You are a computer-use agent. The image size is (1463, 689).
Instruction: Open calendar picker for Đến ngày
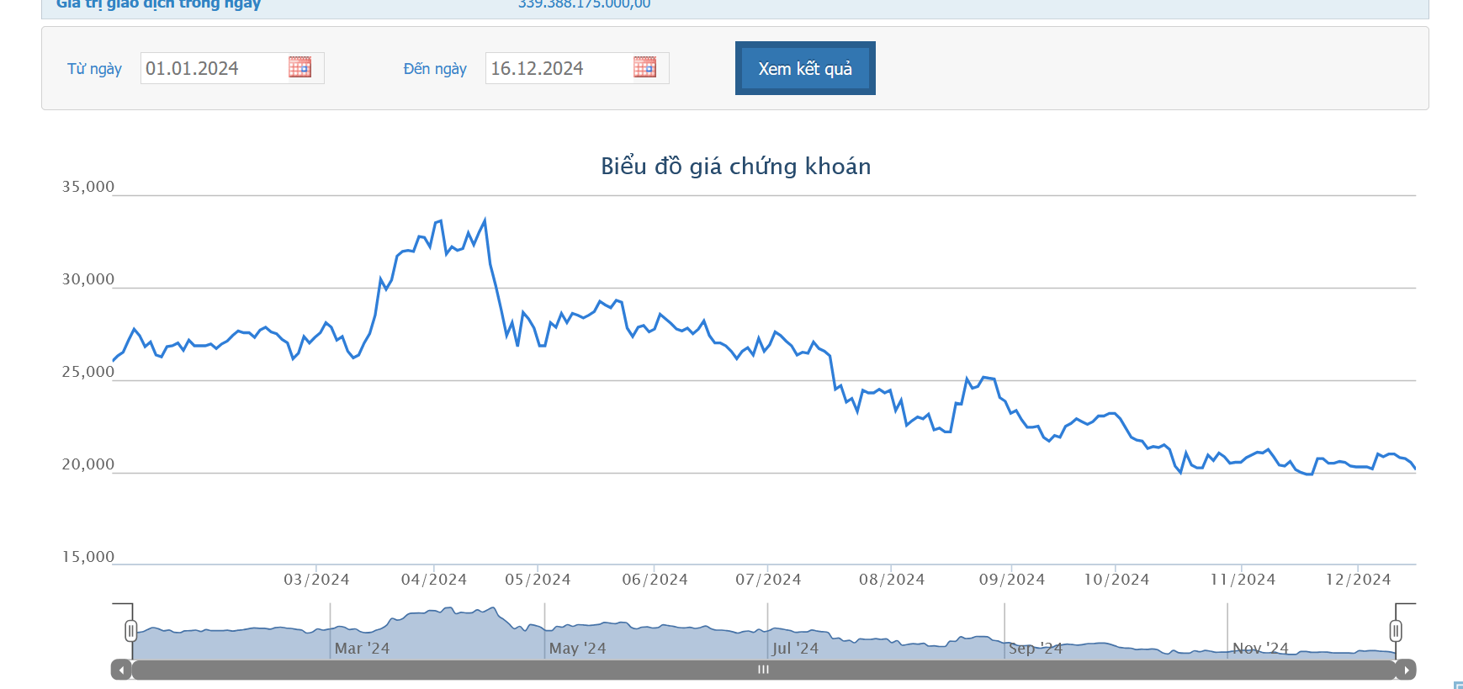tap(644, 67)
